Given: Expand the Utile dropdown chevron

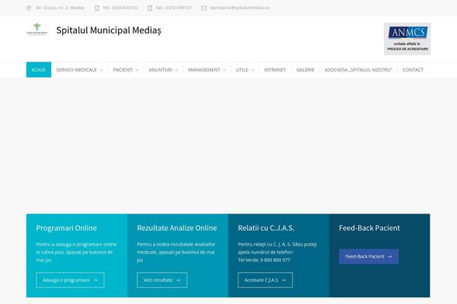Looking at the screenshot, I should [253, 70].
